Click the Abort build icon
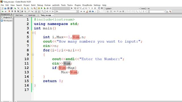This screenshot has height=102, width=182. (x=50, y=8)
